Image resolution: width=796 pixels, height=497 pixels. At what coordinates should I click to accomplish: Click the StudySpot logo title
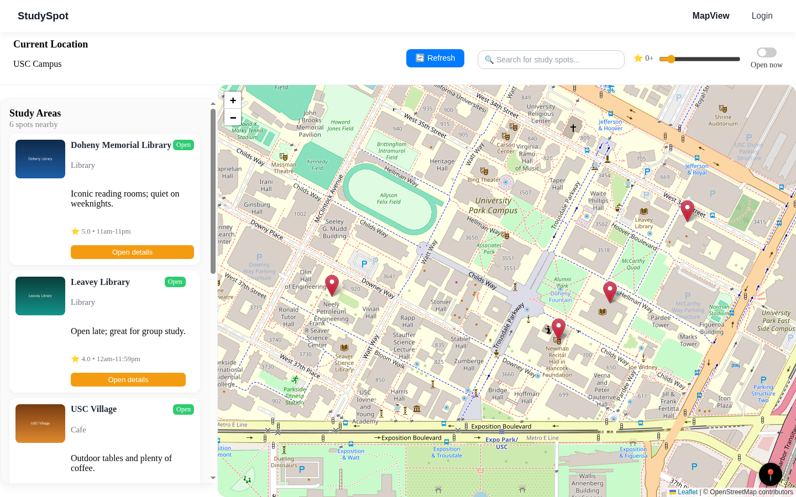tap(43, 16)
